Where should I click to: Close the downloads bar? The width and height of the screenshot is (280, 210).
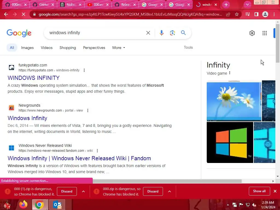tap(275, 191)
